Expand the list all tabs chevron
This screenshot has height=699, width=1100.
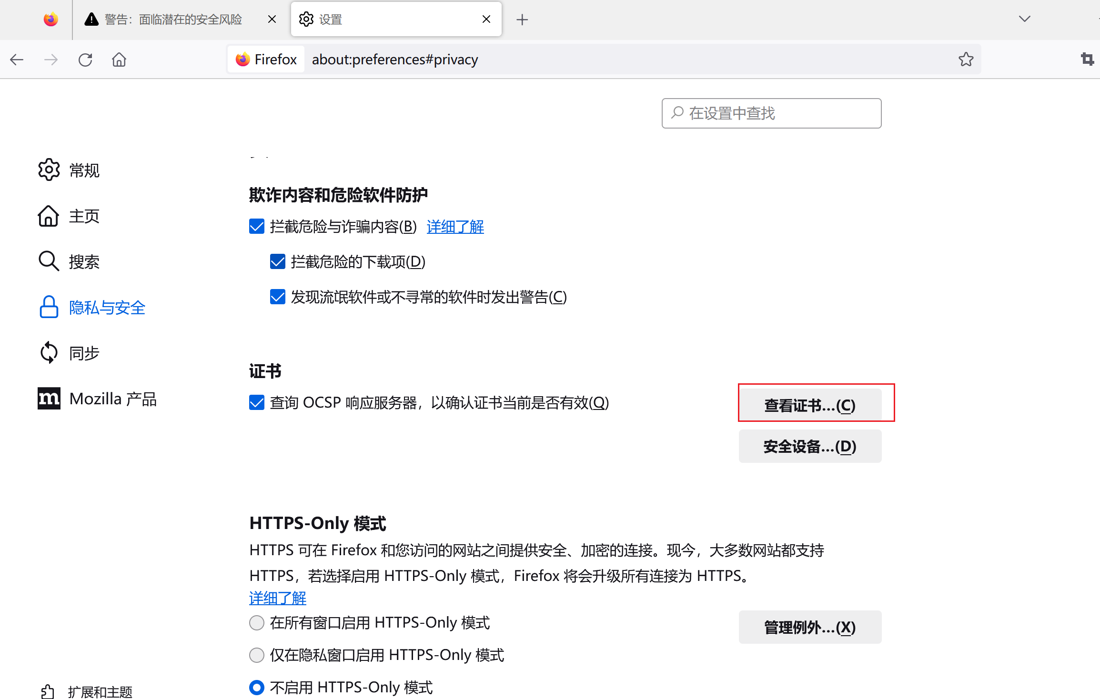point(1024,19)
